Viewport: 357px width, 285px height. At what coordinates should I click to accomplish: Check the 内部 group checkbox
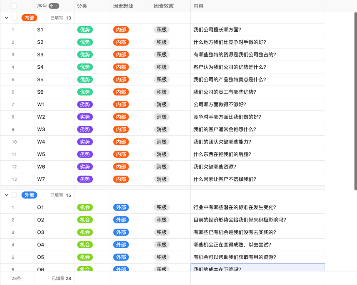(14, 17)
